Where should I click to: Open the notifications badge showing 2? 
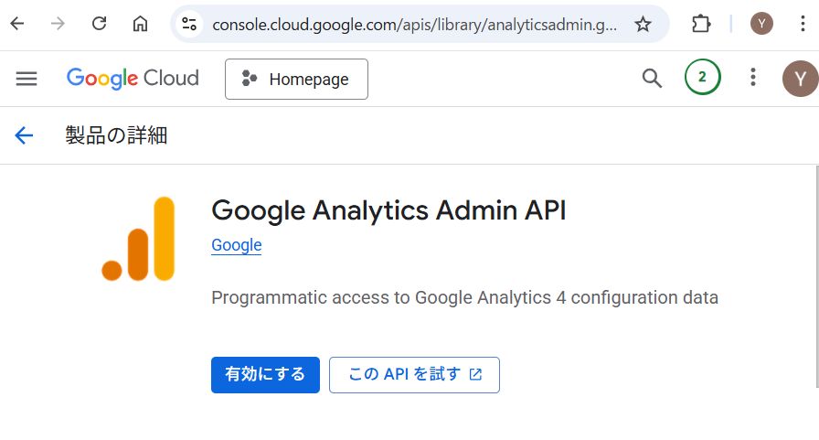[x=702, y=78]
